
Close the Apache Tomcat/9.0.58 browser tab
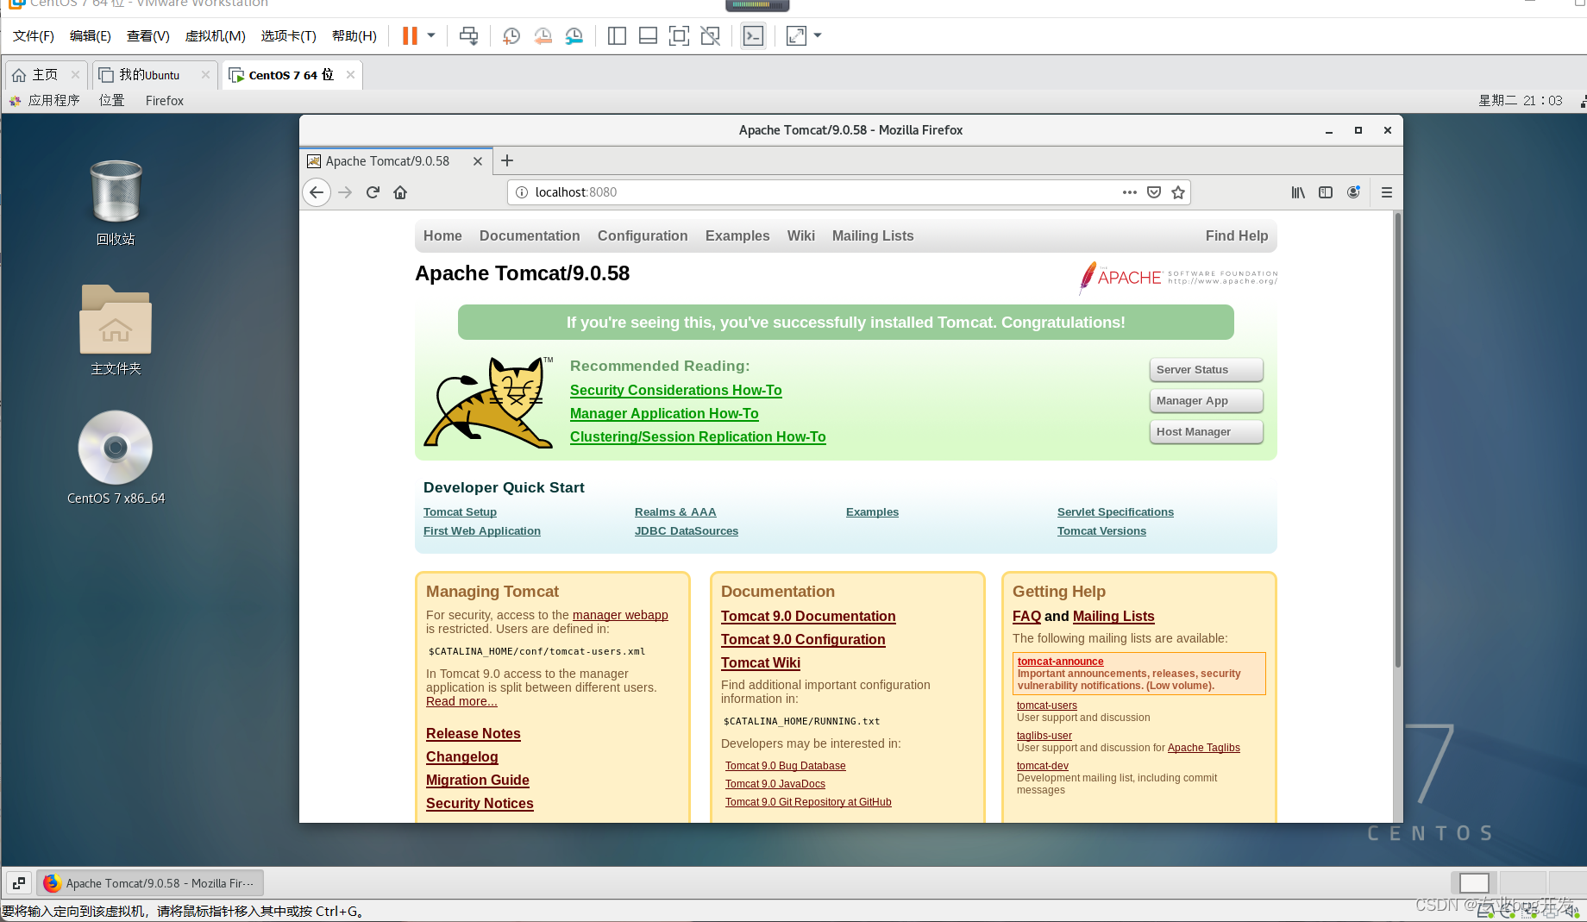point(478,161)
